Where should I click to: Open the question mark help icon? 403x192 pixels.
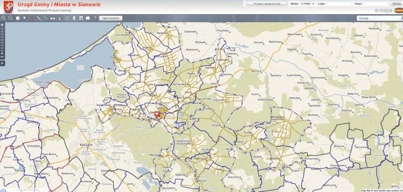tap(95, 18)
